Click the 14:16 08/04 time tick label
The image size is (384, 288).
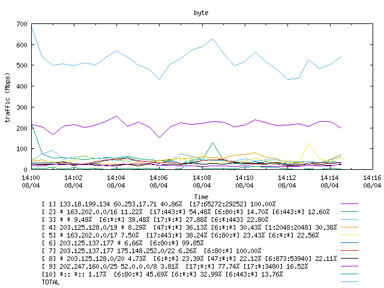pyautogui.click(x=372, y=181)
